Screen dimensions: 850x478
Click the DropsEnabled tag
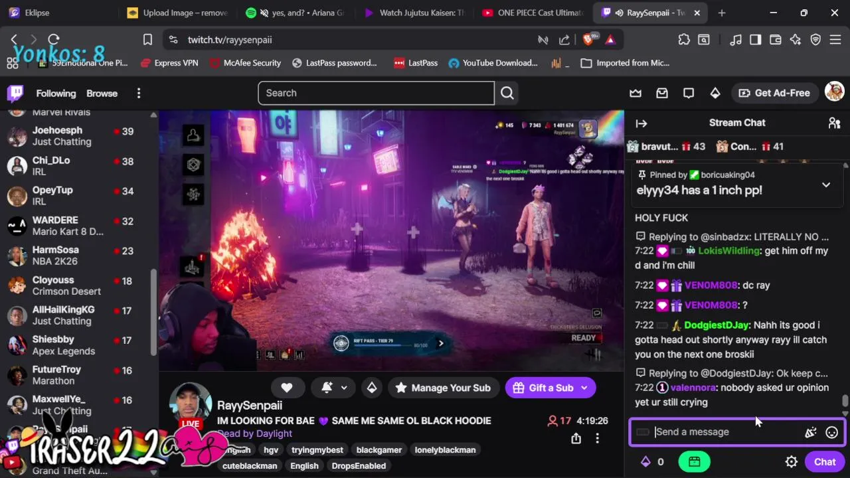[x=359, y=466]
